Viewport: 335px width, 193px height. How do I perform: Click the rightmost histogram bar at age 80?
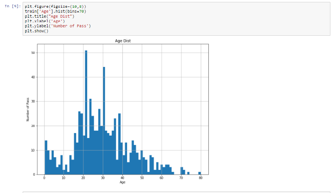(200, 173)
